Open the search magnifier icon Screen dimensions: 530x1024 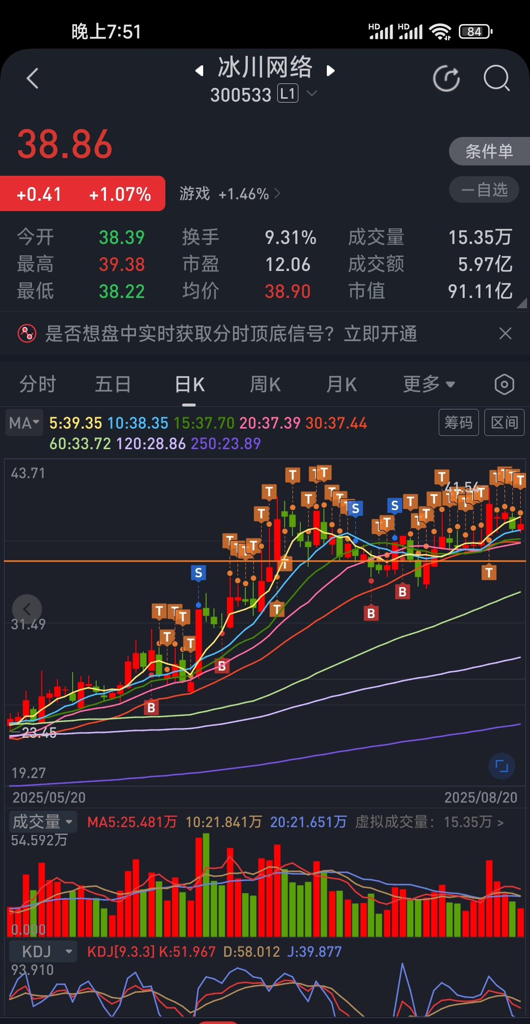point(497,79)
